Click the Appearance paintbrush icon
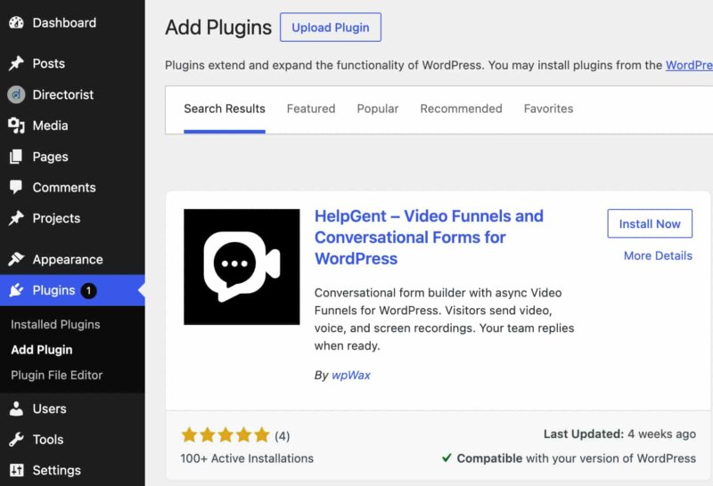713x486 pixels. click(16, 259)
